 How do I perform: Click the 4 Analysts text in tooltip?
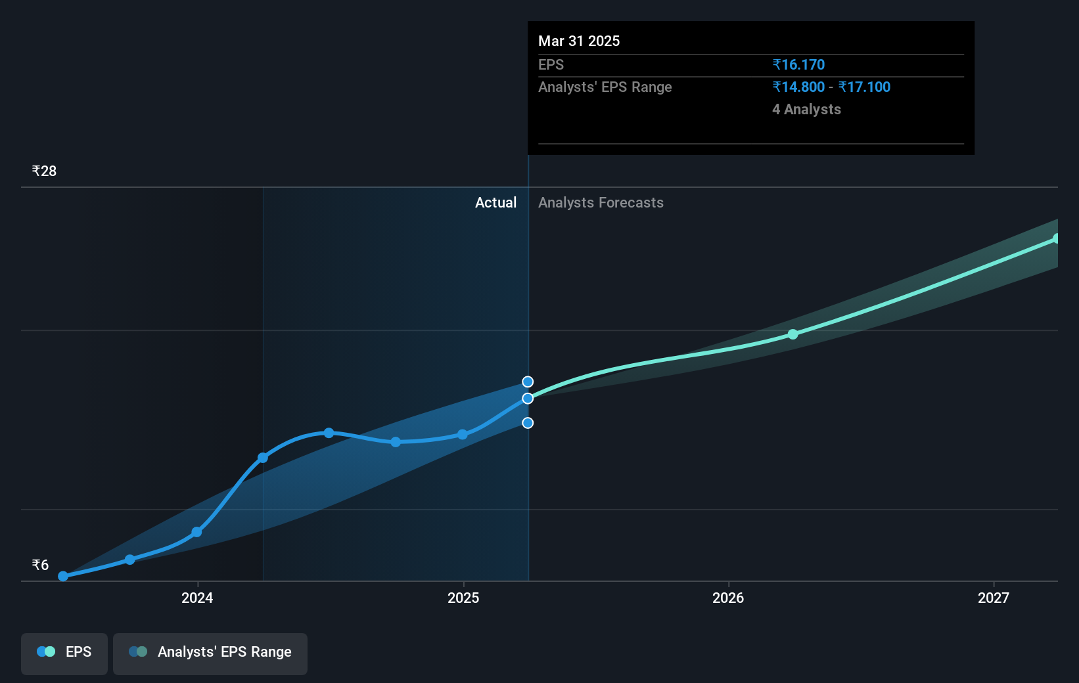pos(806,109)
